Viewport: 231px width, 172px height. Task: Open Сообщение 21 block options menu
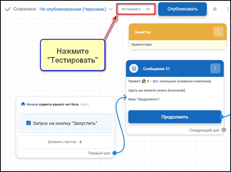click(x=215, y=68)
